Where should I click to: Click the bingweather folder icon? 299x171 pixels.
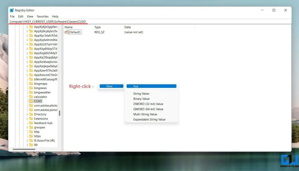coord(31,92)
